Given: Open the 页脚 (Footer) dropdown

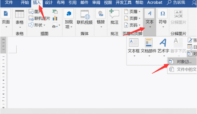Looking at the screenshot, I should pos(132,19).
